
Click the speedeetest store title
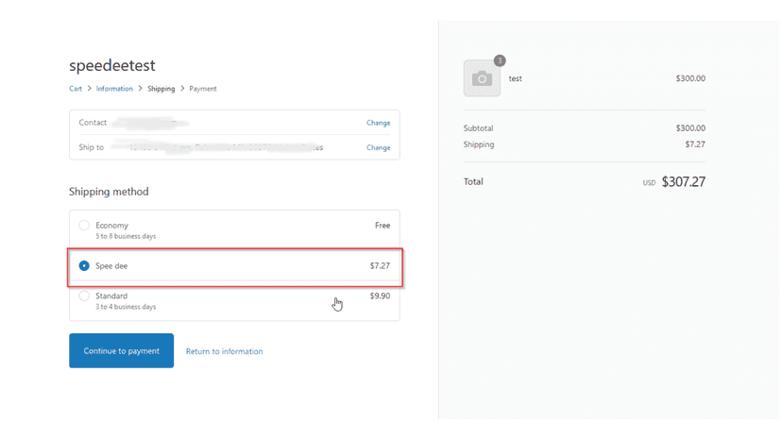(x=112, y=65)
